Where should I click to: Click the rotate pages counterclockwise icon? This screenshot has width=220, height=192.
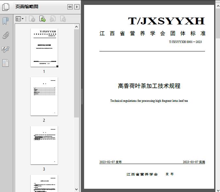[x=52, y=19]
